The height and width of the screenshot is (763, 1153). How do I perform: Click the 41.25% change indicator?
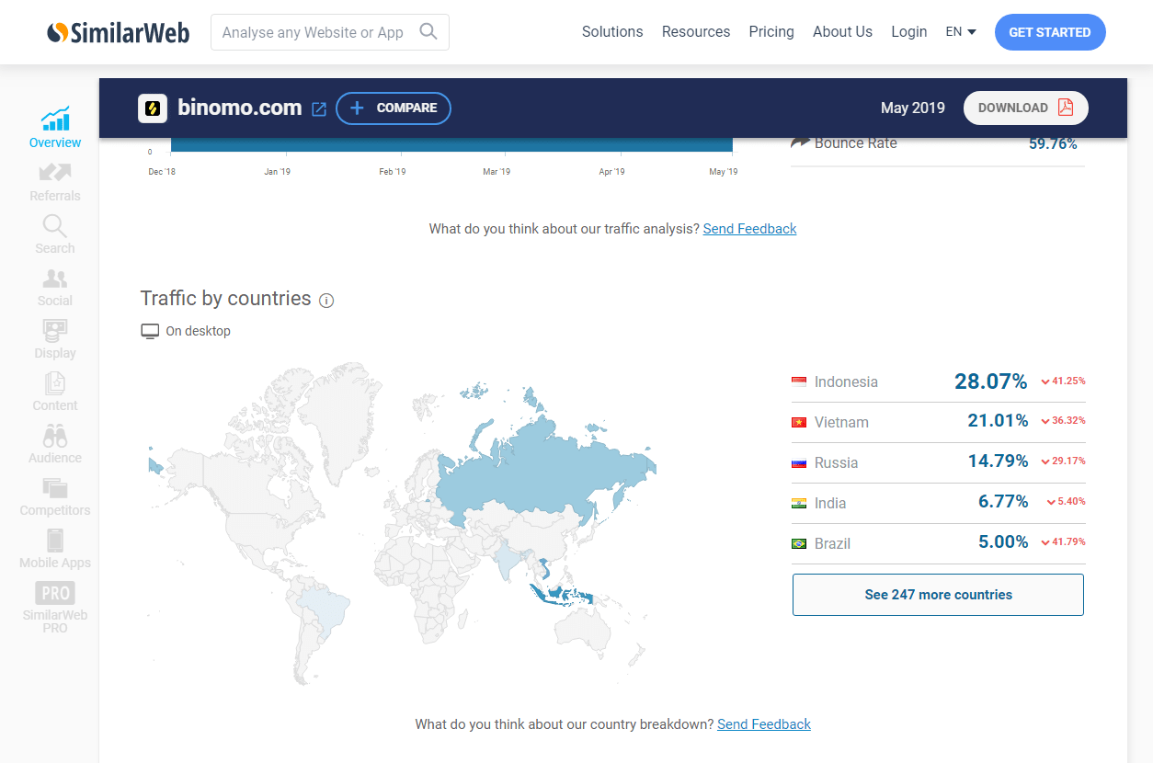(1063, 381)
